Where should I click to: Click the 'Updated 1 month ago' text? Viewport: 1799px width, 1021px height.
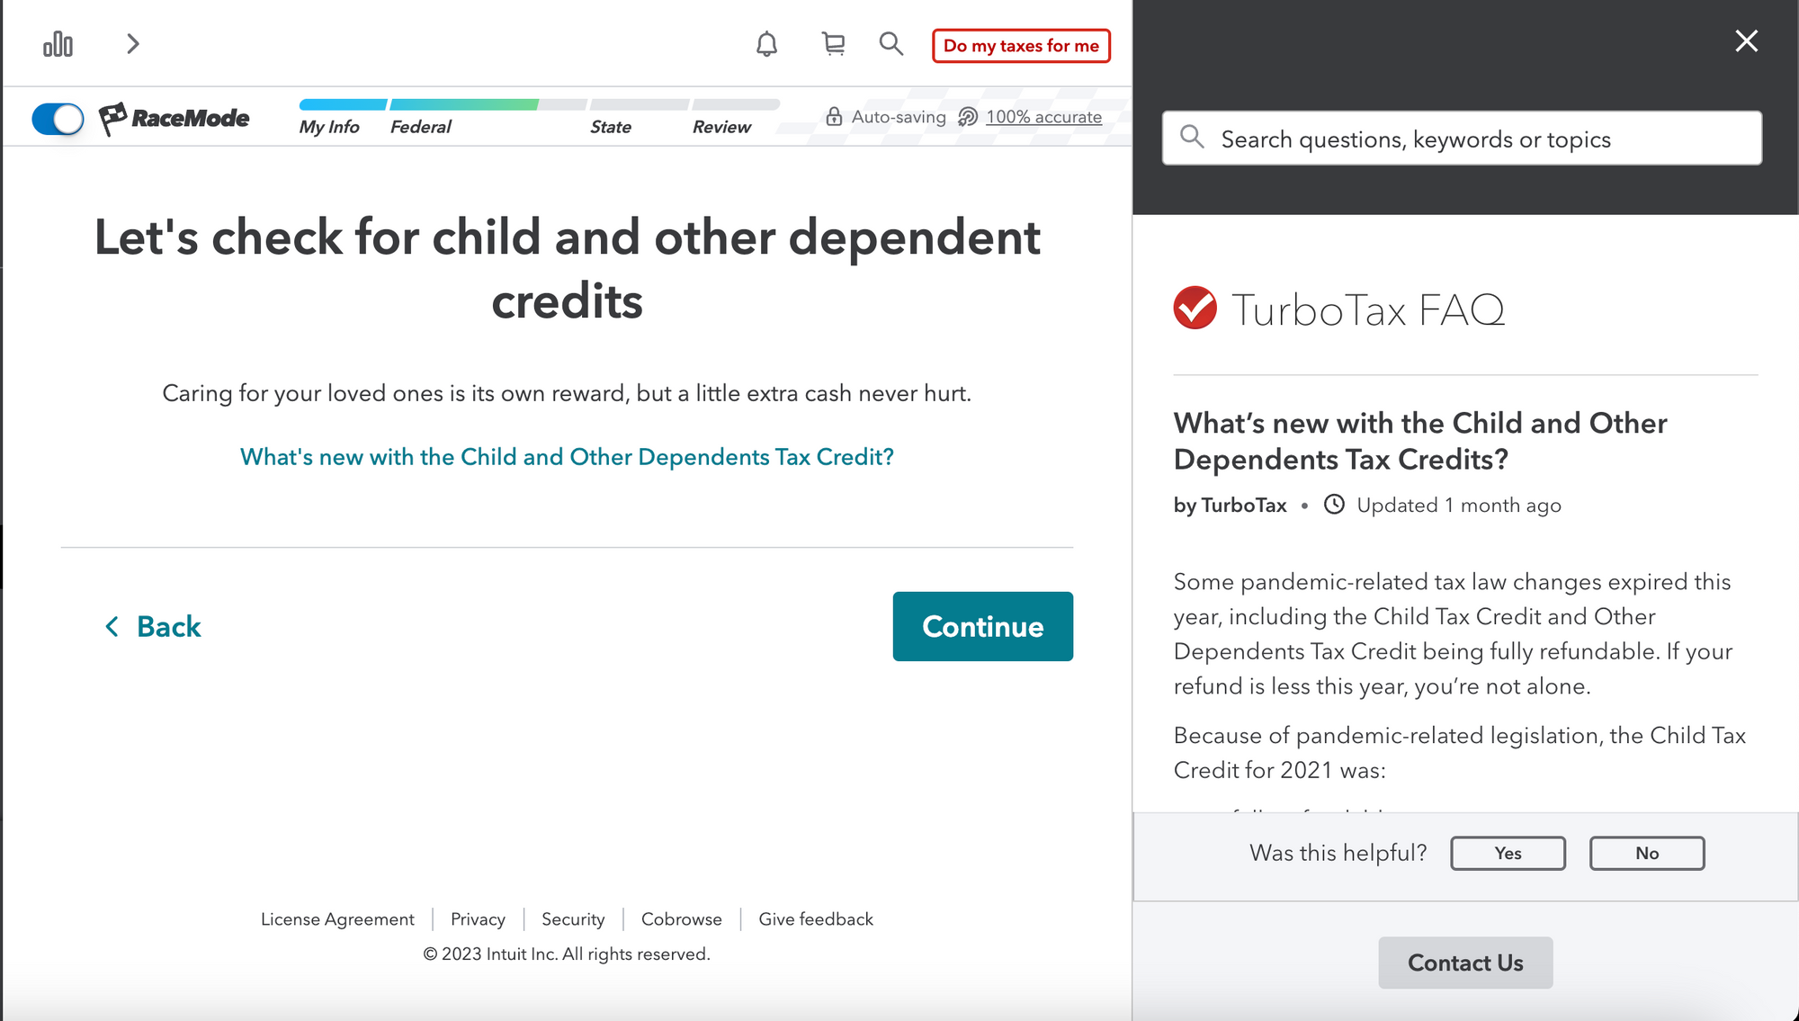1458,506
